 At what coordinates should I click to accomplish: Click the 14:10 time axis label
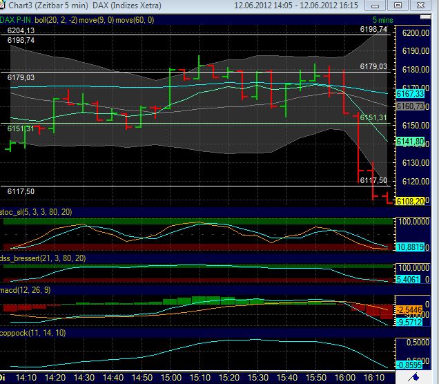pyautogui.click(x=26, y=378)
